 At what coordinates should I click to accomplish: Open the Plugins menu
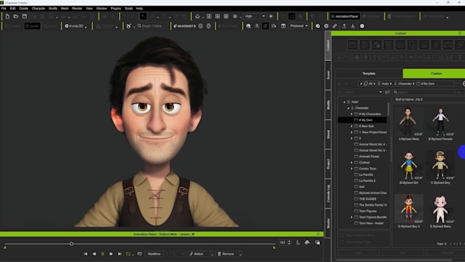tap(116, 9)
